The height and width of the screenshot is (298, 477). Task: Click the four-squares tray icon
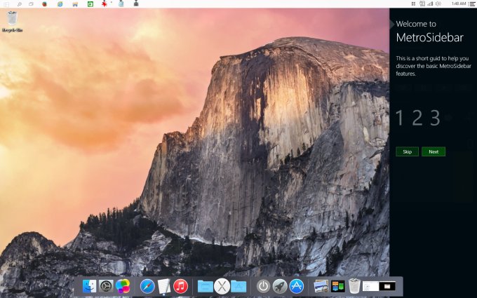(413, 4)
